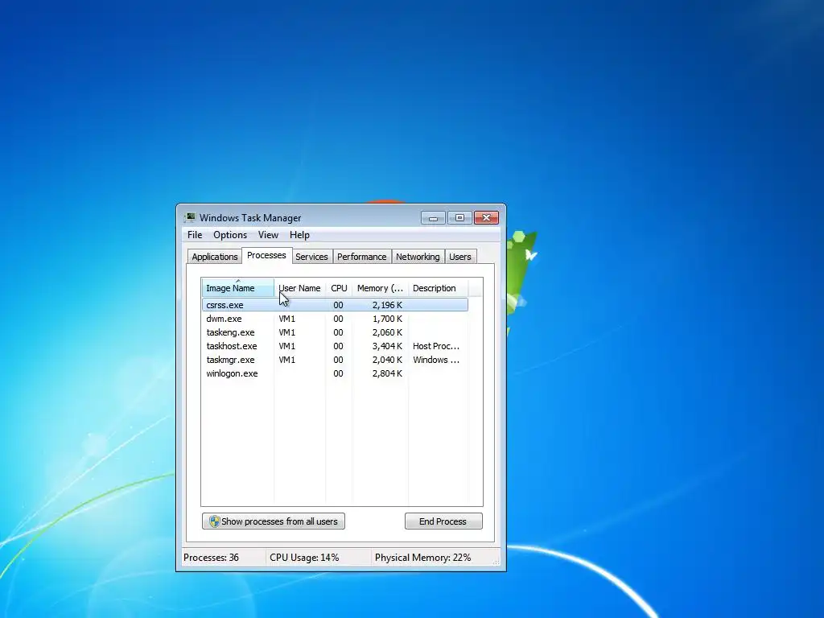The width and height of the screenshot is (824, 618).
Task: Click the 'Physical Memory: 22%' status entry
Action: point(423,558)
